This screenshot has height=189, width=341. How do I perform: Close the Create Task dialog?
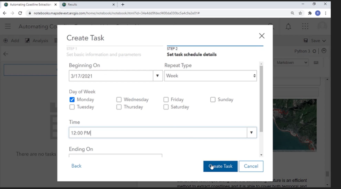[x=261, y=36]
